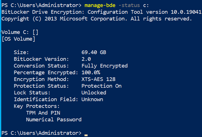
Task: Click the "Fully Encrypted" conversion status
Action: click(105, 66)
